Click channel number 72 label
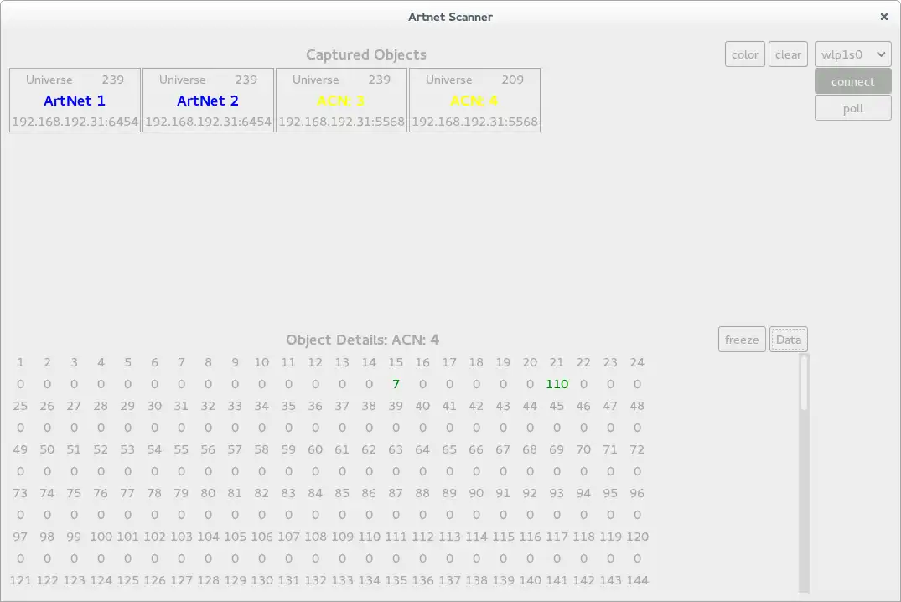 tap(637, 449)
